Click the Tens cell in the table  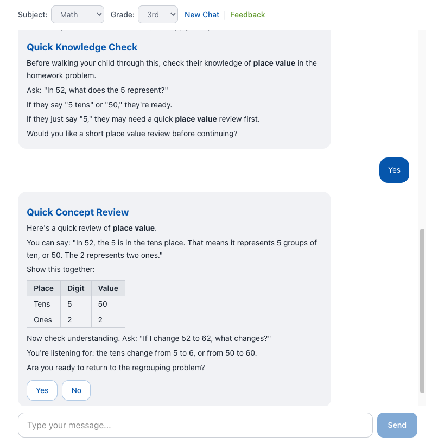click(x=42, y=304)
